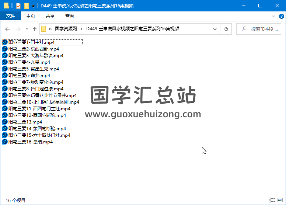286x205 pixels.
Task: Click the video icon of 阳宅三要5-宫星生克.mp4
Action: [x=5, y=69]
